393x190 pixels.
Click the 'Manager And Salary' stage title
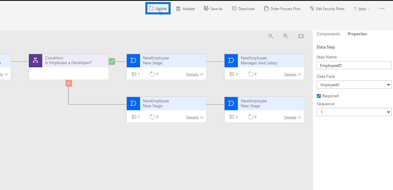coord(259,63)
